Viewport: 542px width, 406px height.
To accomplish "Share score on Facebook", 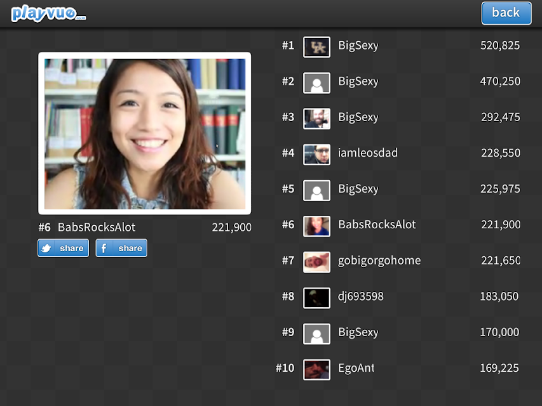I will 121,248.
